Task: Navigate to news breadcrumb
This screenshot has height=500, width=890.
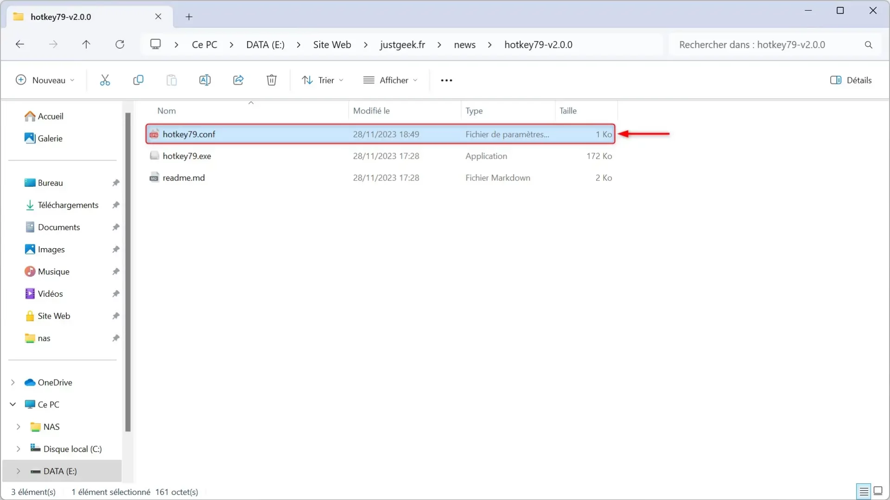Action: tap(464, 45)
